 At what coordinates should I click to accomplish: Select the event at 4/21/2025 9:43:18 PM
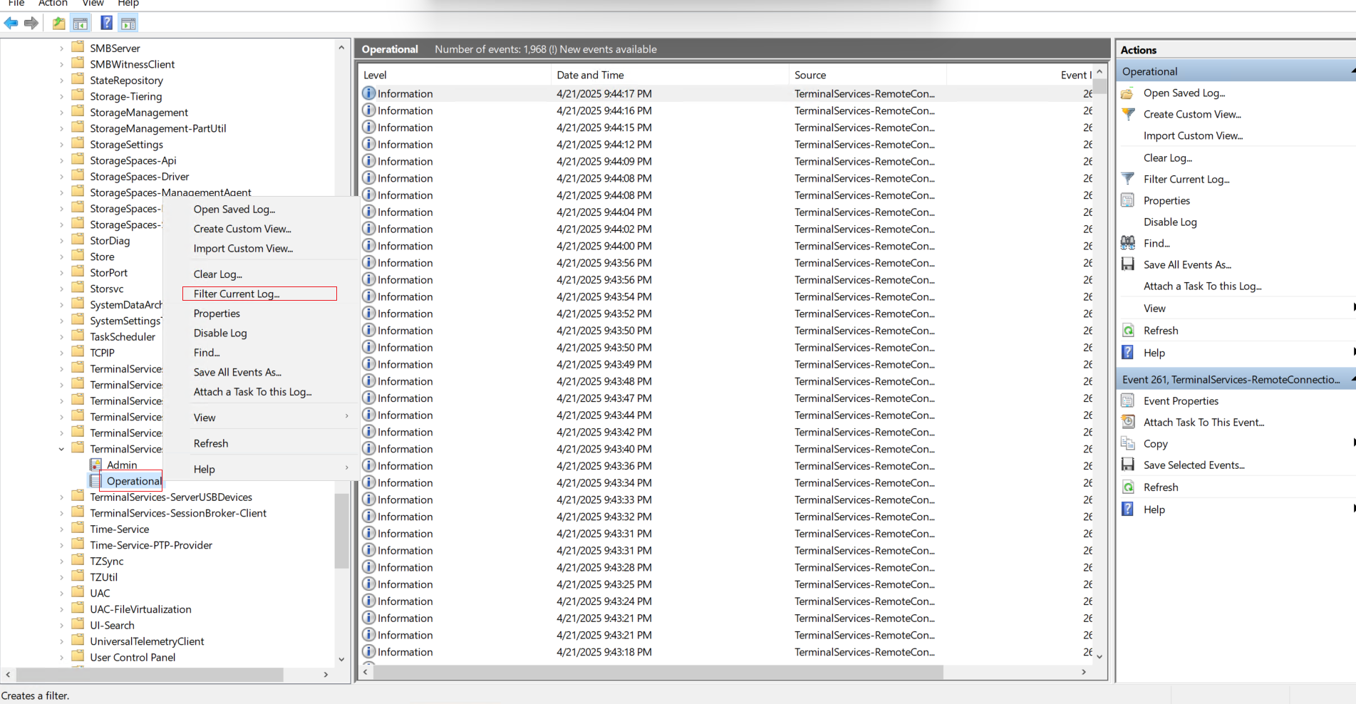tap(726, 652)
